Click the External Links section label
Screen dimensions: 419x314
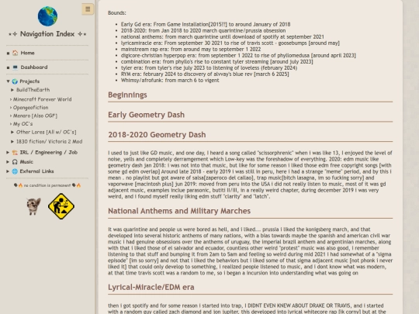point(36,171)
